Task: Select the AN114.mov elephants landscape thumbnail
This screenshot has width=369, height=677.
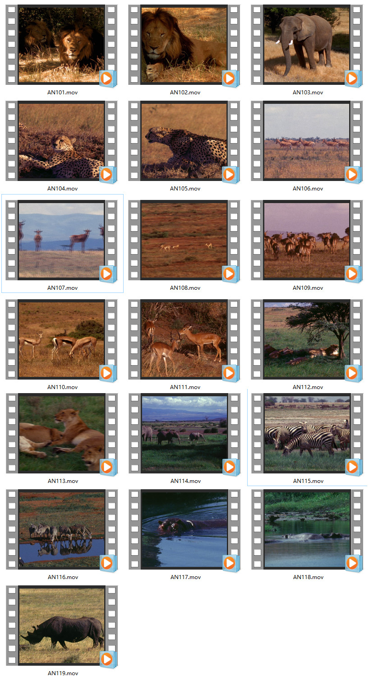Action: (x=184, y=433)
